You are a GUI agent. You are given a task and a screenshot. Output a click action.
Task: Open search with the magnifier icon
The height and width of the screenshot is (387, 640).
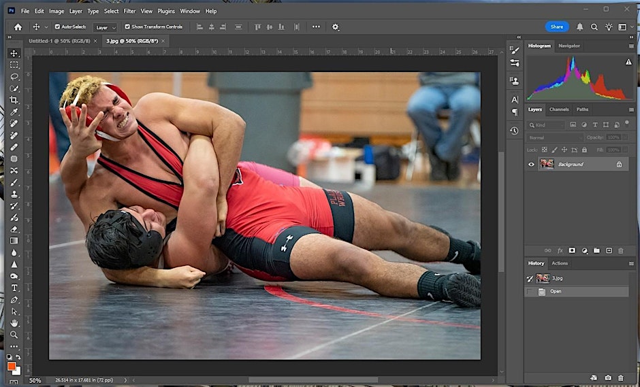(594, 27)
